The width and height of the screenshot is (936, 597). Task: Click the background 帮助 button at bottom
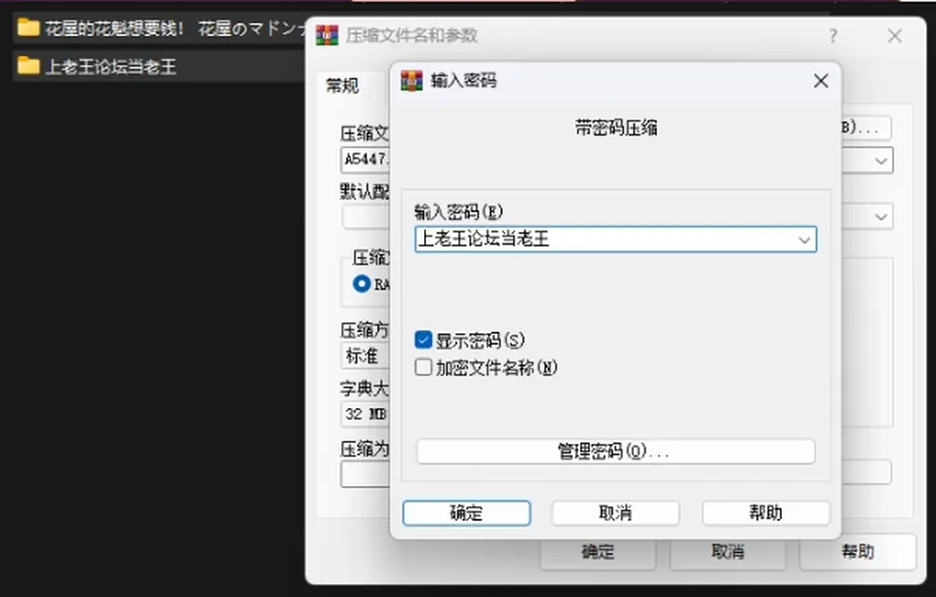pyautogui.click(x=858, y=551)
